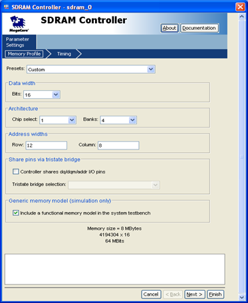The height and width of the screenshot is (303, 248).
Task: Click the Cancel button
Action: [151, 294]
